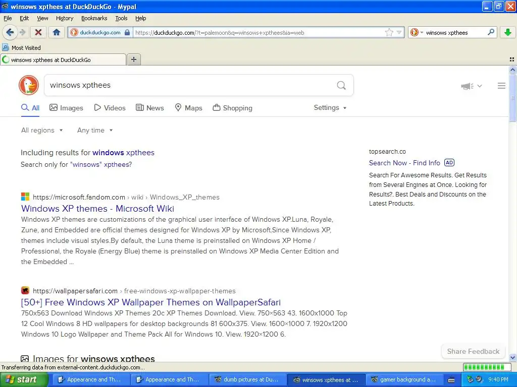Click the AD badge next to the ad
Viewport: 517px width, 387px height.
(x=449, y=163)
